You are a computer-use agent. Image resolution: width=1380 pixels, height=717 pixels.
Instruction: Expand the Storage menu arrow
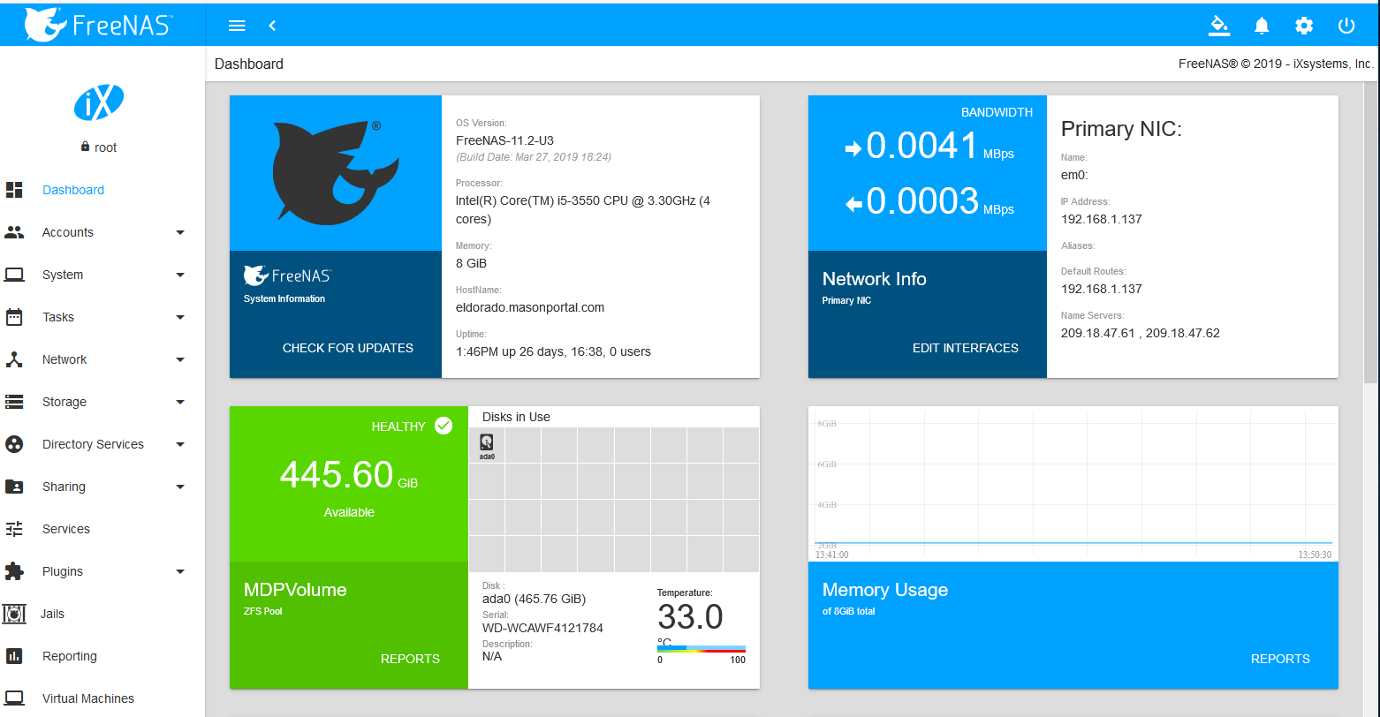[180, 403]
